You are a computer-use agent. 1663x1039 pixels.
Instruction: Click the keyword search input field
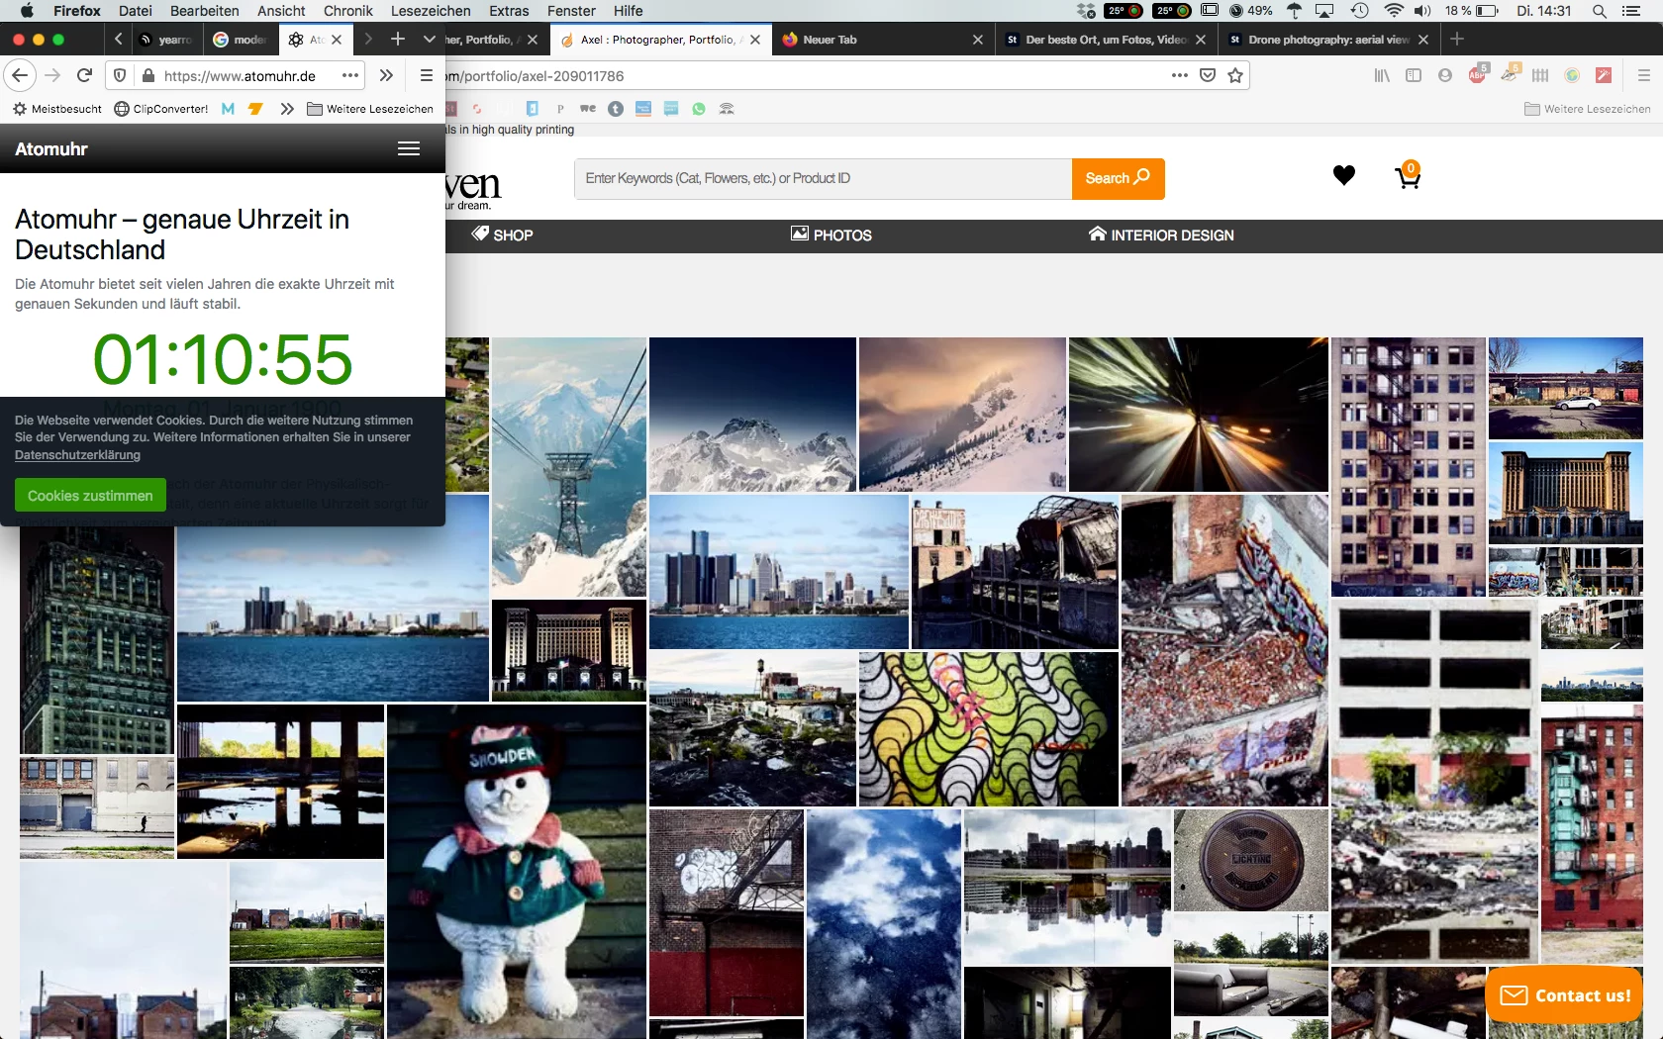824,178
